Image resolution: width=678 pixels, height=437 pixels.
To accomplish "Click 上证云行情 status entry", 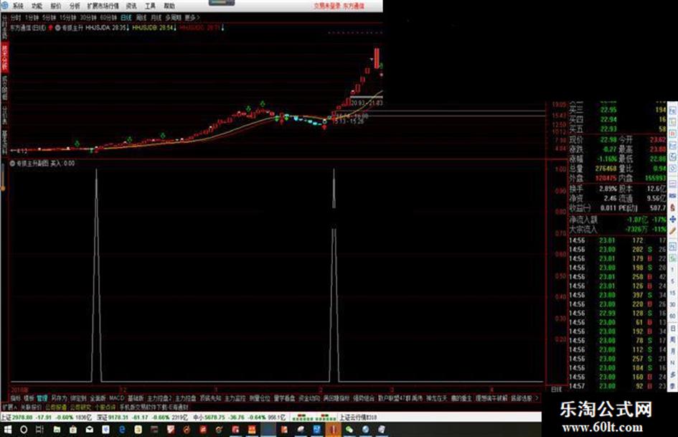I will [x=358, y=418].
